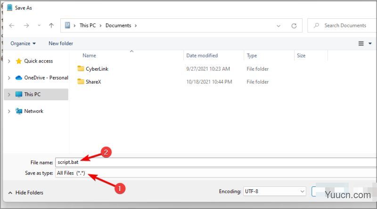Open the address bar history dropdown

tap(279, 26)
